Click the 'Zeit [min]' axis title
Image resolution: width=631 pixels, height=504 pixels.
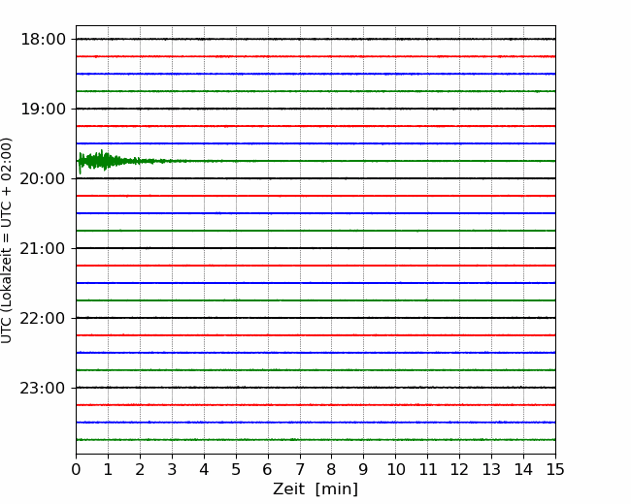[x=315, y=489]
